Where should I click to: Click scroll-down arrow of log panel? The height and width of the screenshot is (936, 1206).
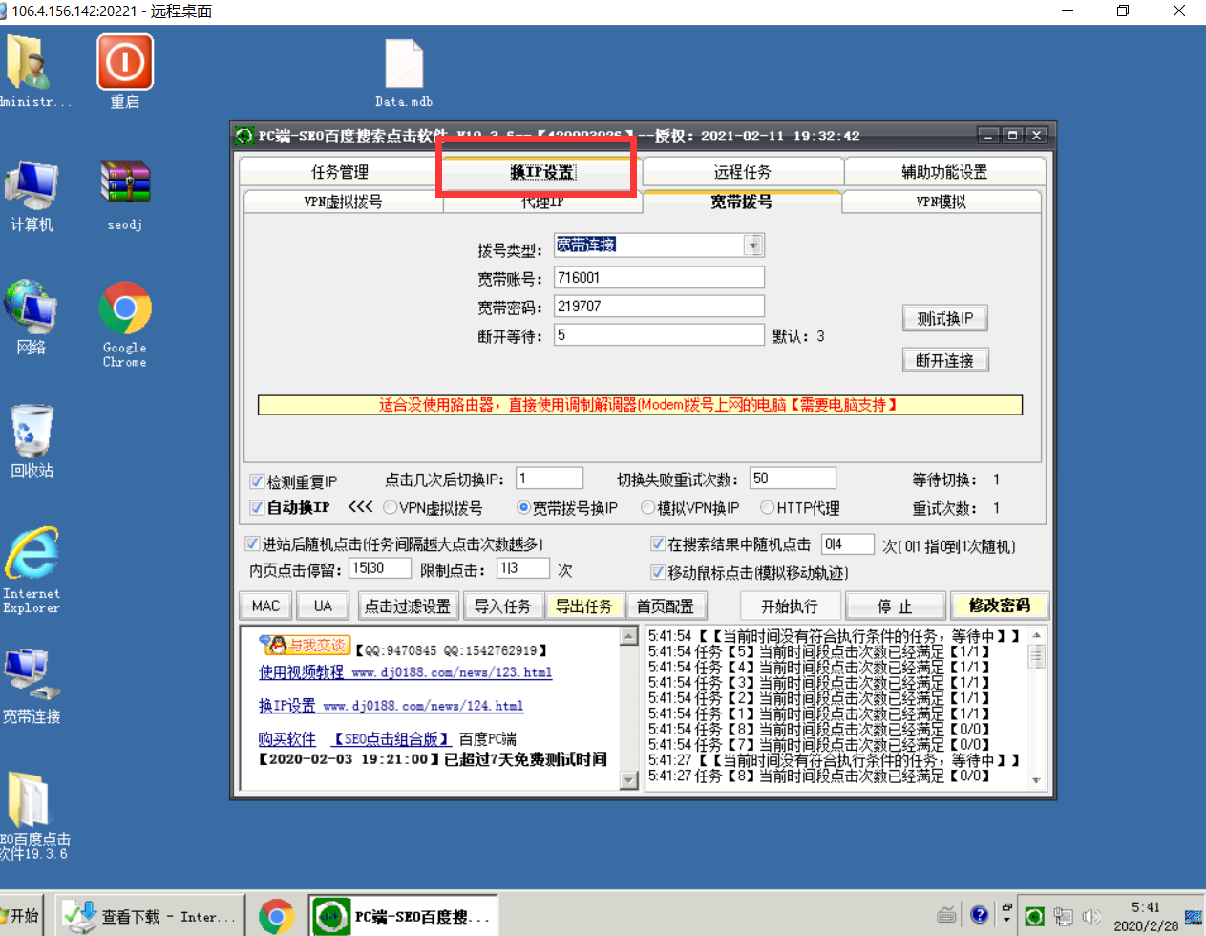[x=1036, y=781]
